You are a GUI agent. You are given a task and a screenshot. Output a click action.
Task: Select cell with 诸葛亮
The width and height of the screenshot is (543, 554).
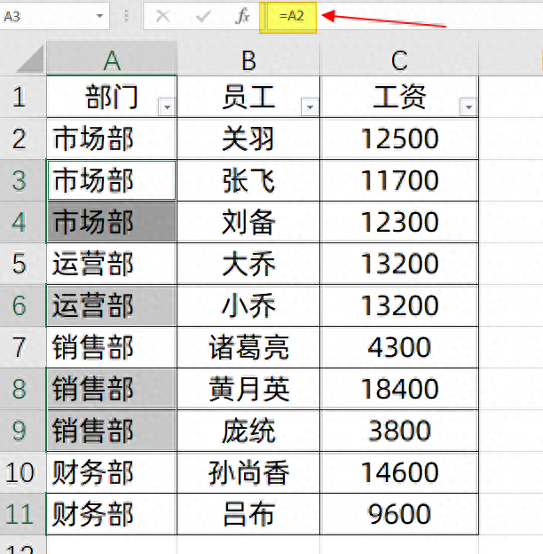click(248, 347)
